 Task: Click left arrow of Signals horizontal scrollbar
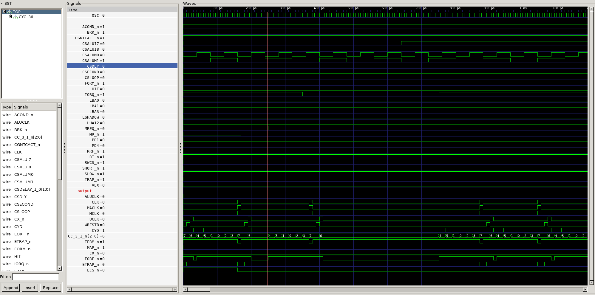(x=69, y=289)
